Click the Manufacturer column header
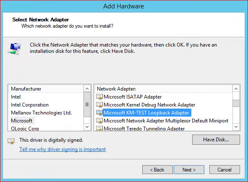Image resolution: width=248 pixels, height=182 pixels. [46, 89]
